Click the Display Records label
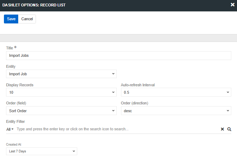 [x=20, y=85]
